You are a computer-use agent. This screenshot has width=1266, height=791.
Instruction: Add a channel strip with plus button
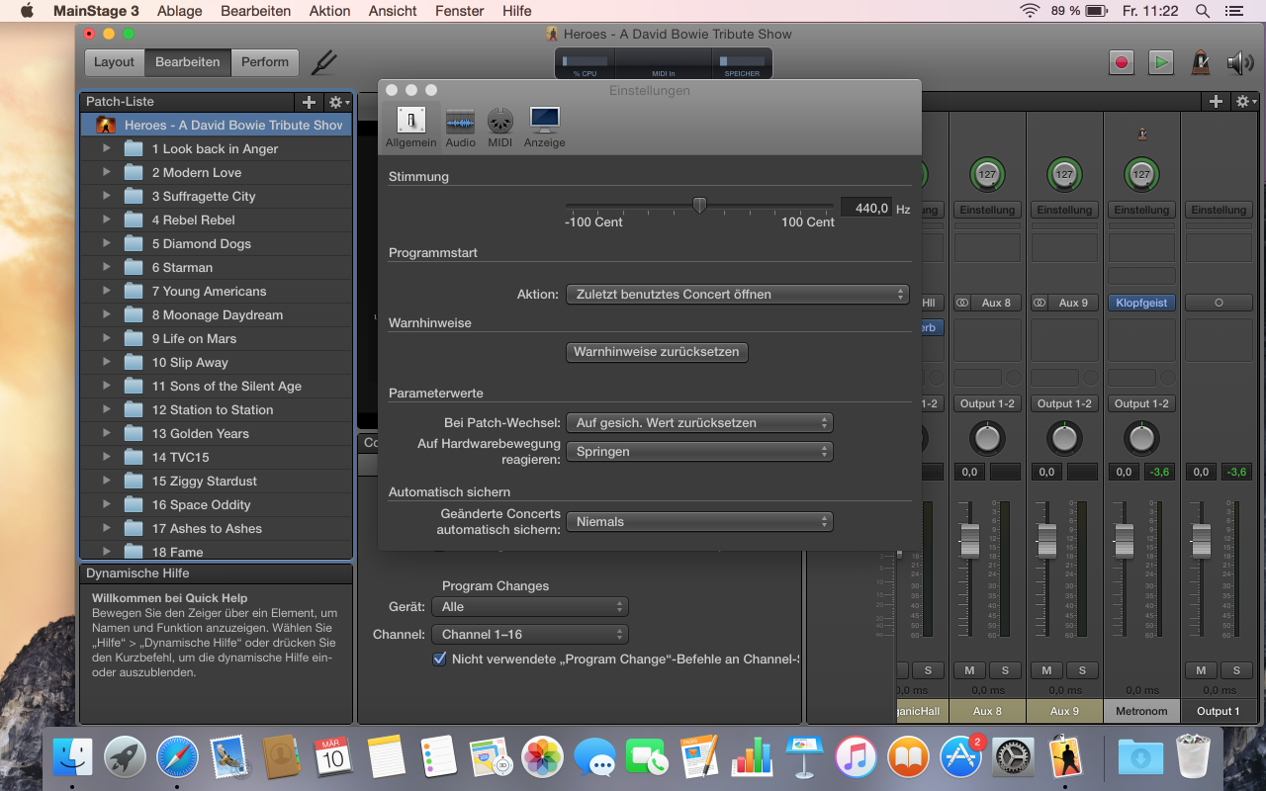(x=1217, y=102)
